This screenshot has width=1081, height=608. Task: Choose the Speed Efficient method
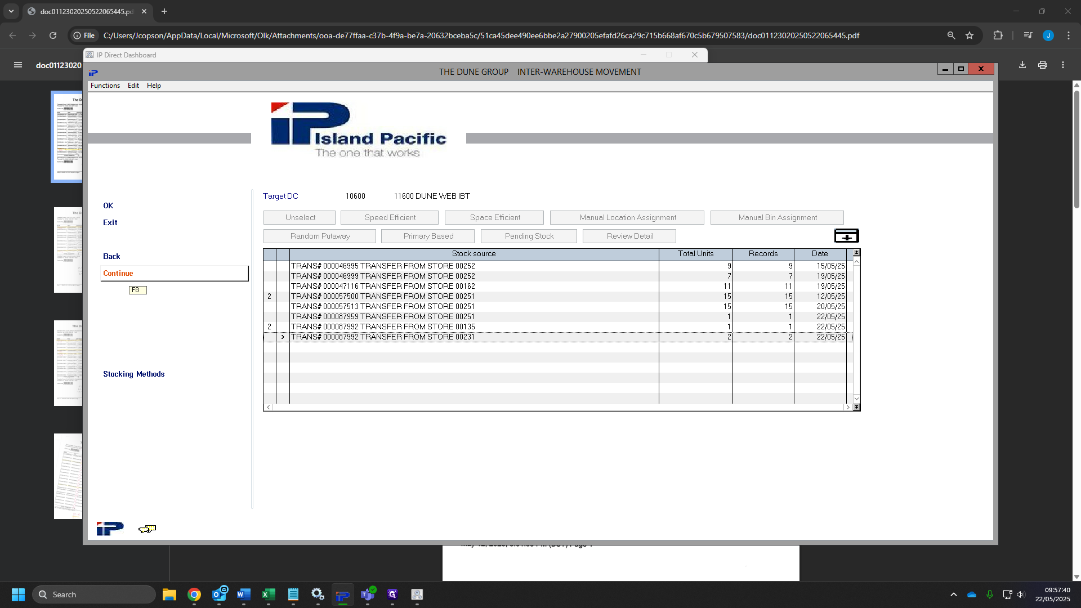tap(390, 217)
